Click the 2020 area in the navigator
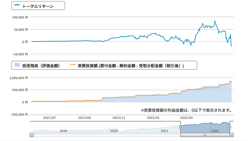 pos(114,131)
